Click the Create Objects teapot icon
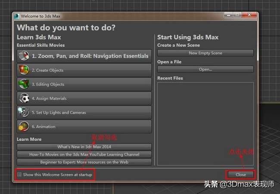The image size is (280, 194). tap(24, 70)
